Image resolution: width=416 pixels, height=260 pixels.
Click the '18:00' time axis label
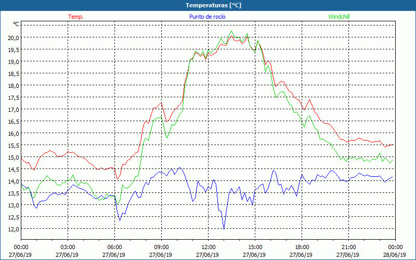click(x=302, y=248)
